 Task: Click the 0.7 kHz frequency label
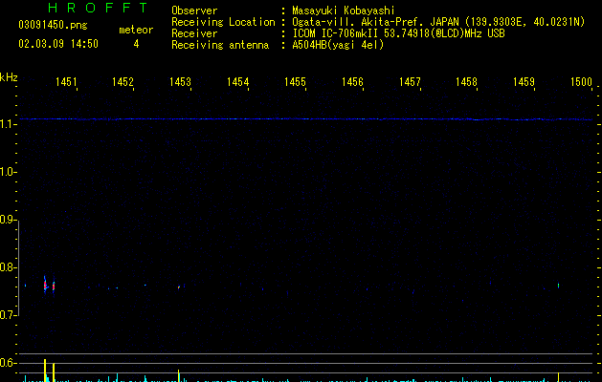[x=8, y=315]
